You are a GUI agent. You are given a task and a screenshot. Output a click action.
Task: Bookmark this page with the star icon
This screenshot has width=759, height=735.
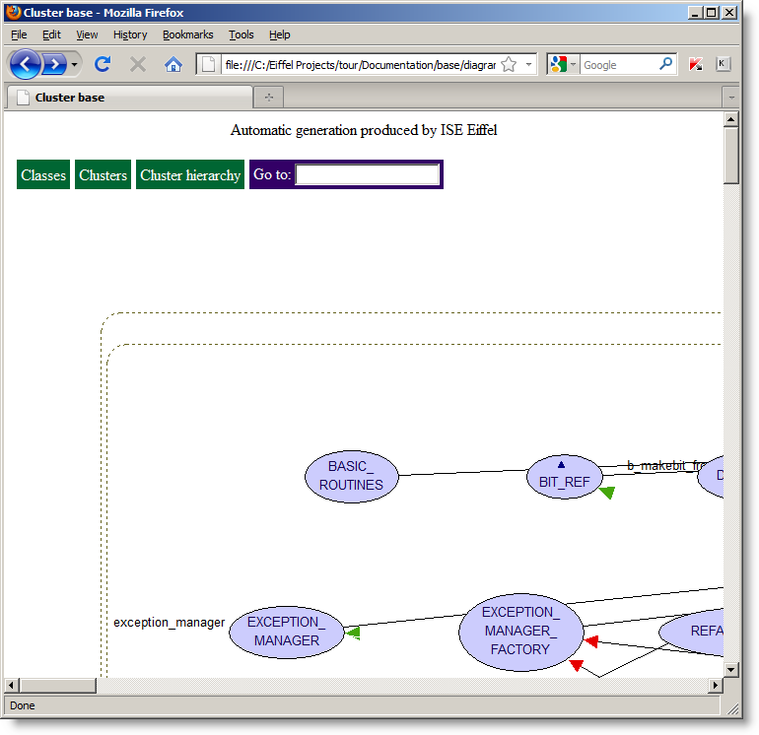(509, 64)
